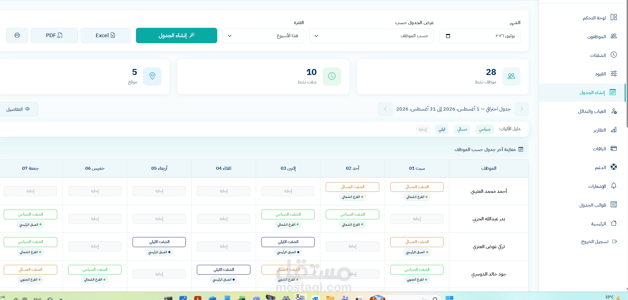Viewport: 628px width, 300px height.
Task: Click the تسجيل الخروج logout icon
Action: point(615,241)
